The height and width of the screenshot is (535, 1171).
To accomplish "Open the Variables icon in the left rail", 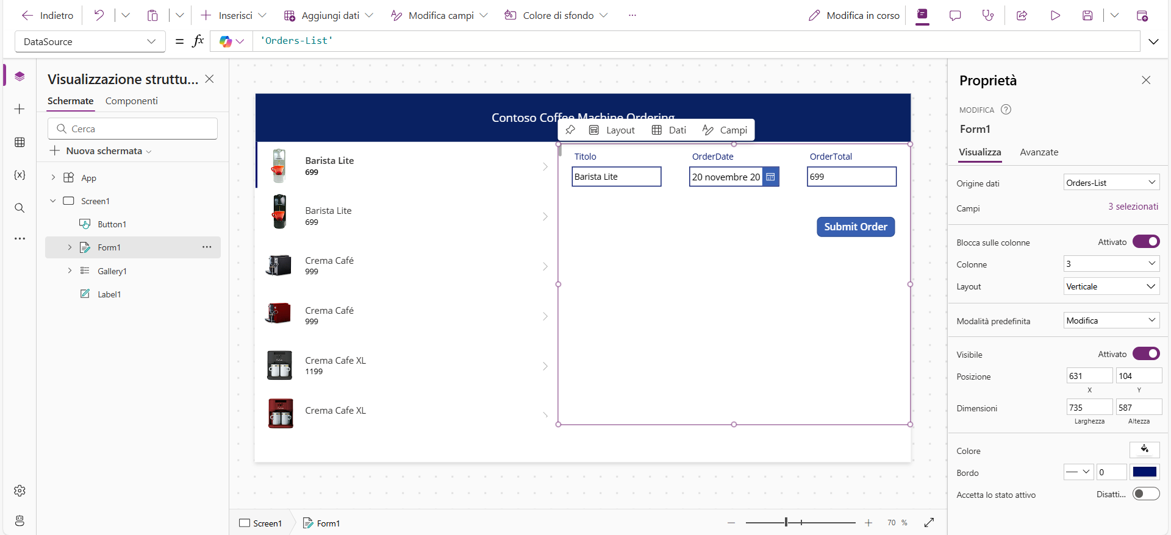I will click(20, 175).
